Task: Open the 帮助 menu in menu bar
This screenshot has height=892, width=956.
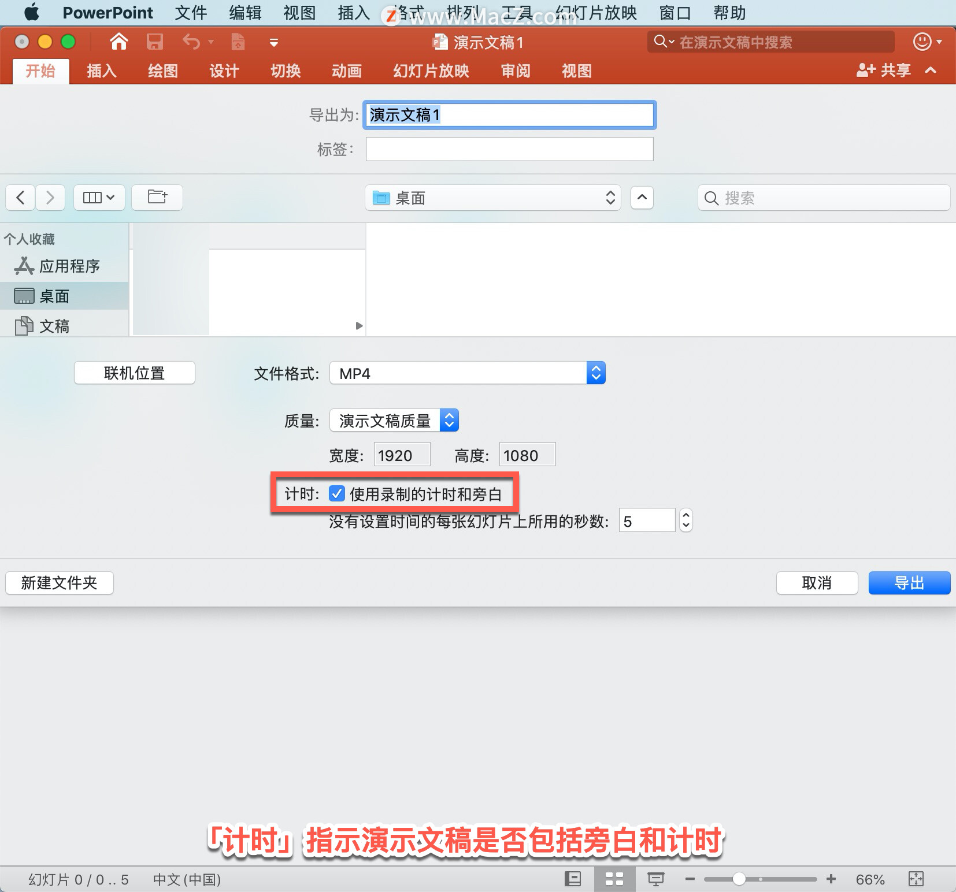Action: (x=729, y=13)
